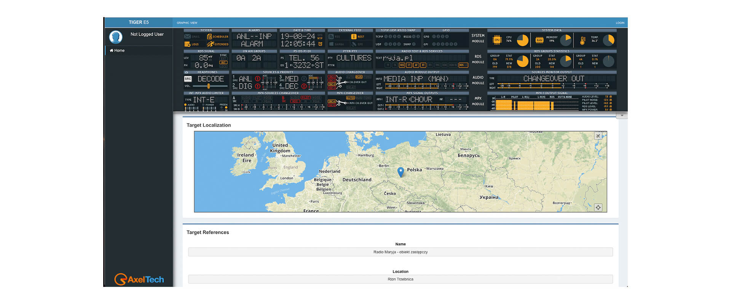731x304 pixels.
Task: Toggle AUTO mode in MPX-Changeover
Action: click(350, 98)
